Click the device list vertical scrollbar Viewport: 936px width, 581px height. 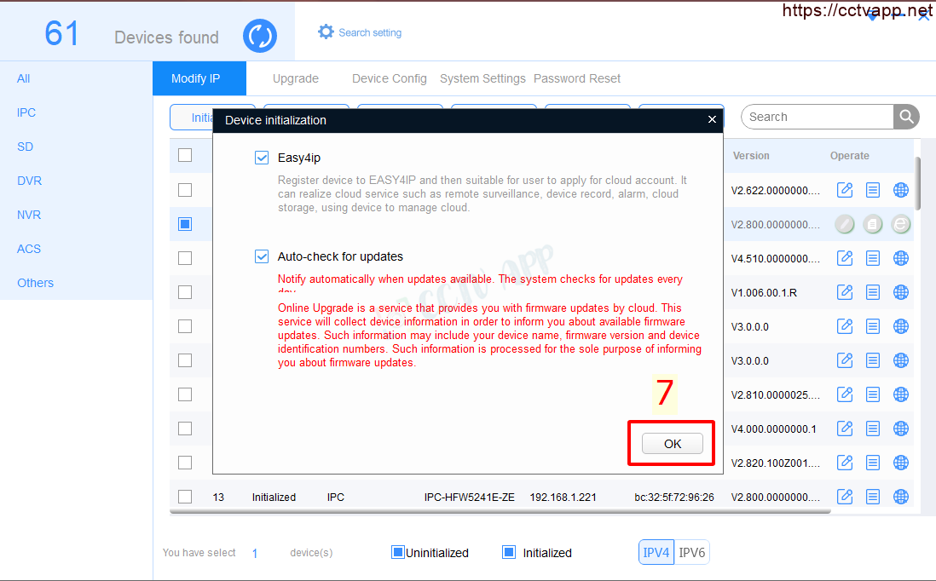point(918,183)
